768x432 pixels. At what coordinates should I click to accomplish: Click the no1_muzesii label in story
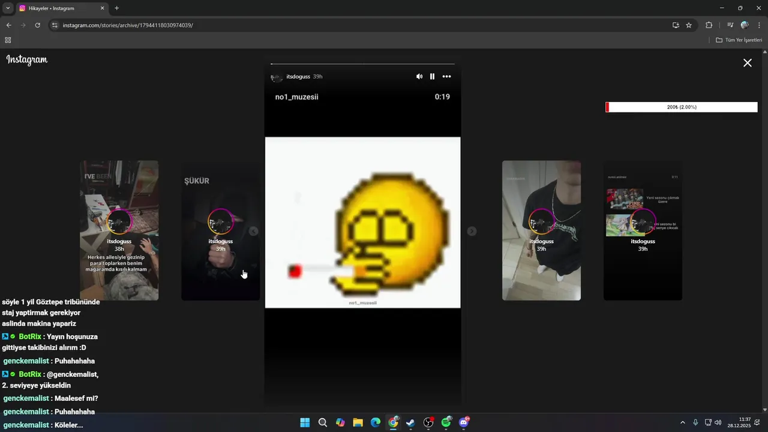(x=296, y=97)
